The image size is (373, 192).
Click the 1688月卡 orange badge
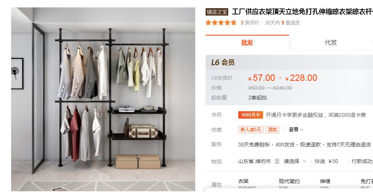tap(251, 115)
